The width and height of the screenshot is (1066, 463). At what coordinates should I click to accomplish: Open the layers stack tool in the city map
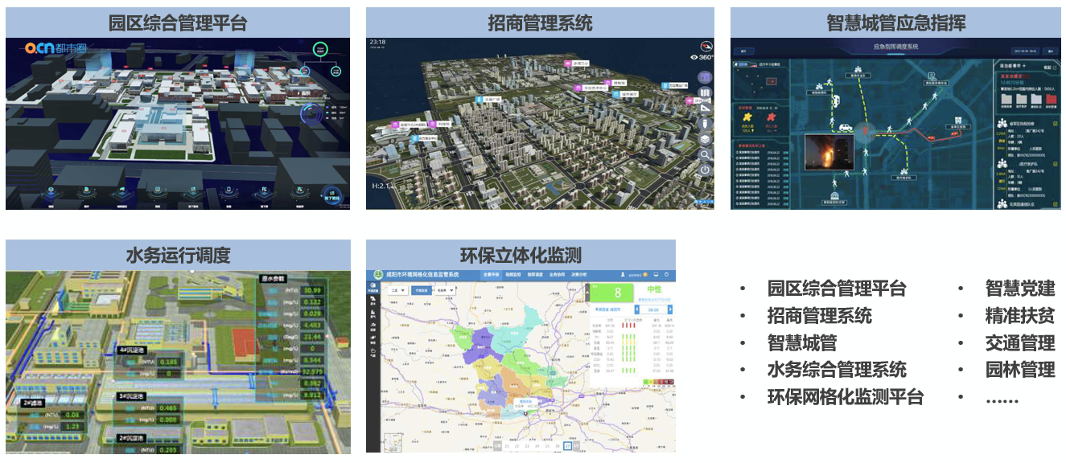point(705,139)
